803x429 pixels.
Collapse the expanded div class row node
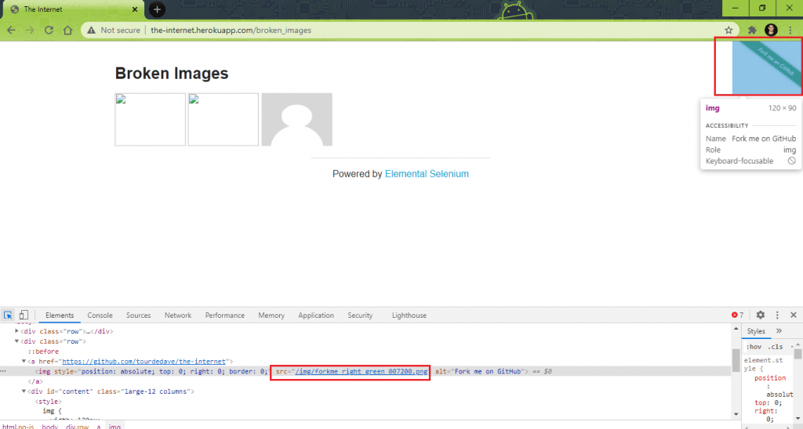[x=17, y=341]
